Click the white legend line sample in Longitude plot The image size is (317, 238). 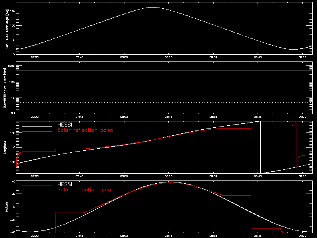37,126
